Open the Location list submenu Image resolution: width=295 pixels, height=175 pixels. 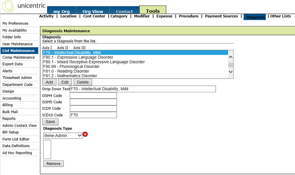click(x=68, y=16)
